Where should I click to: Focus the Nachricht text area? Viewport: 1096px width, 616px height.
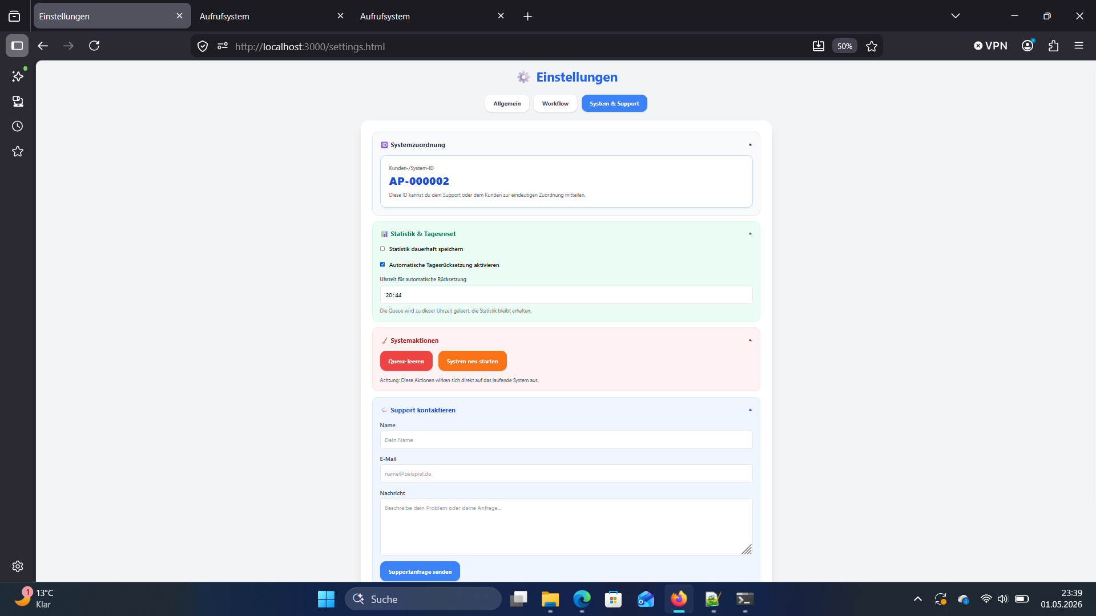pos(566,527)
